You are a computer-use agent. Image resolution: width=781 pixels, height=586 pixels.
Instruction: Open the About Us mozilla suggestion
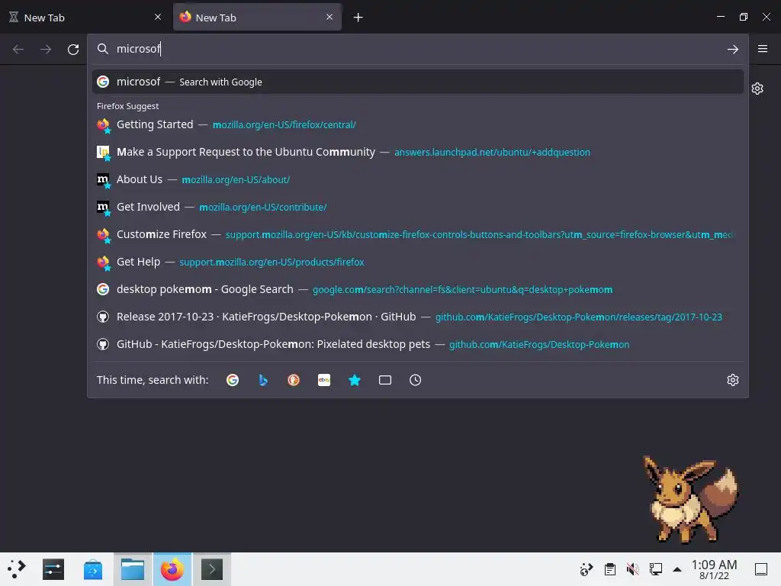tap(417, 179)
